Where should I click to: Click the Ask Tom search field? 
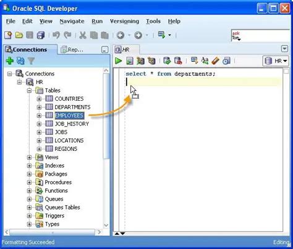click(260, 36)
